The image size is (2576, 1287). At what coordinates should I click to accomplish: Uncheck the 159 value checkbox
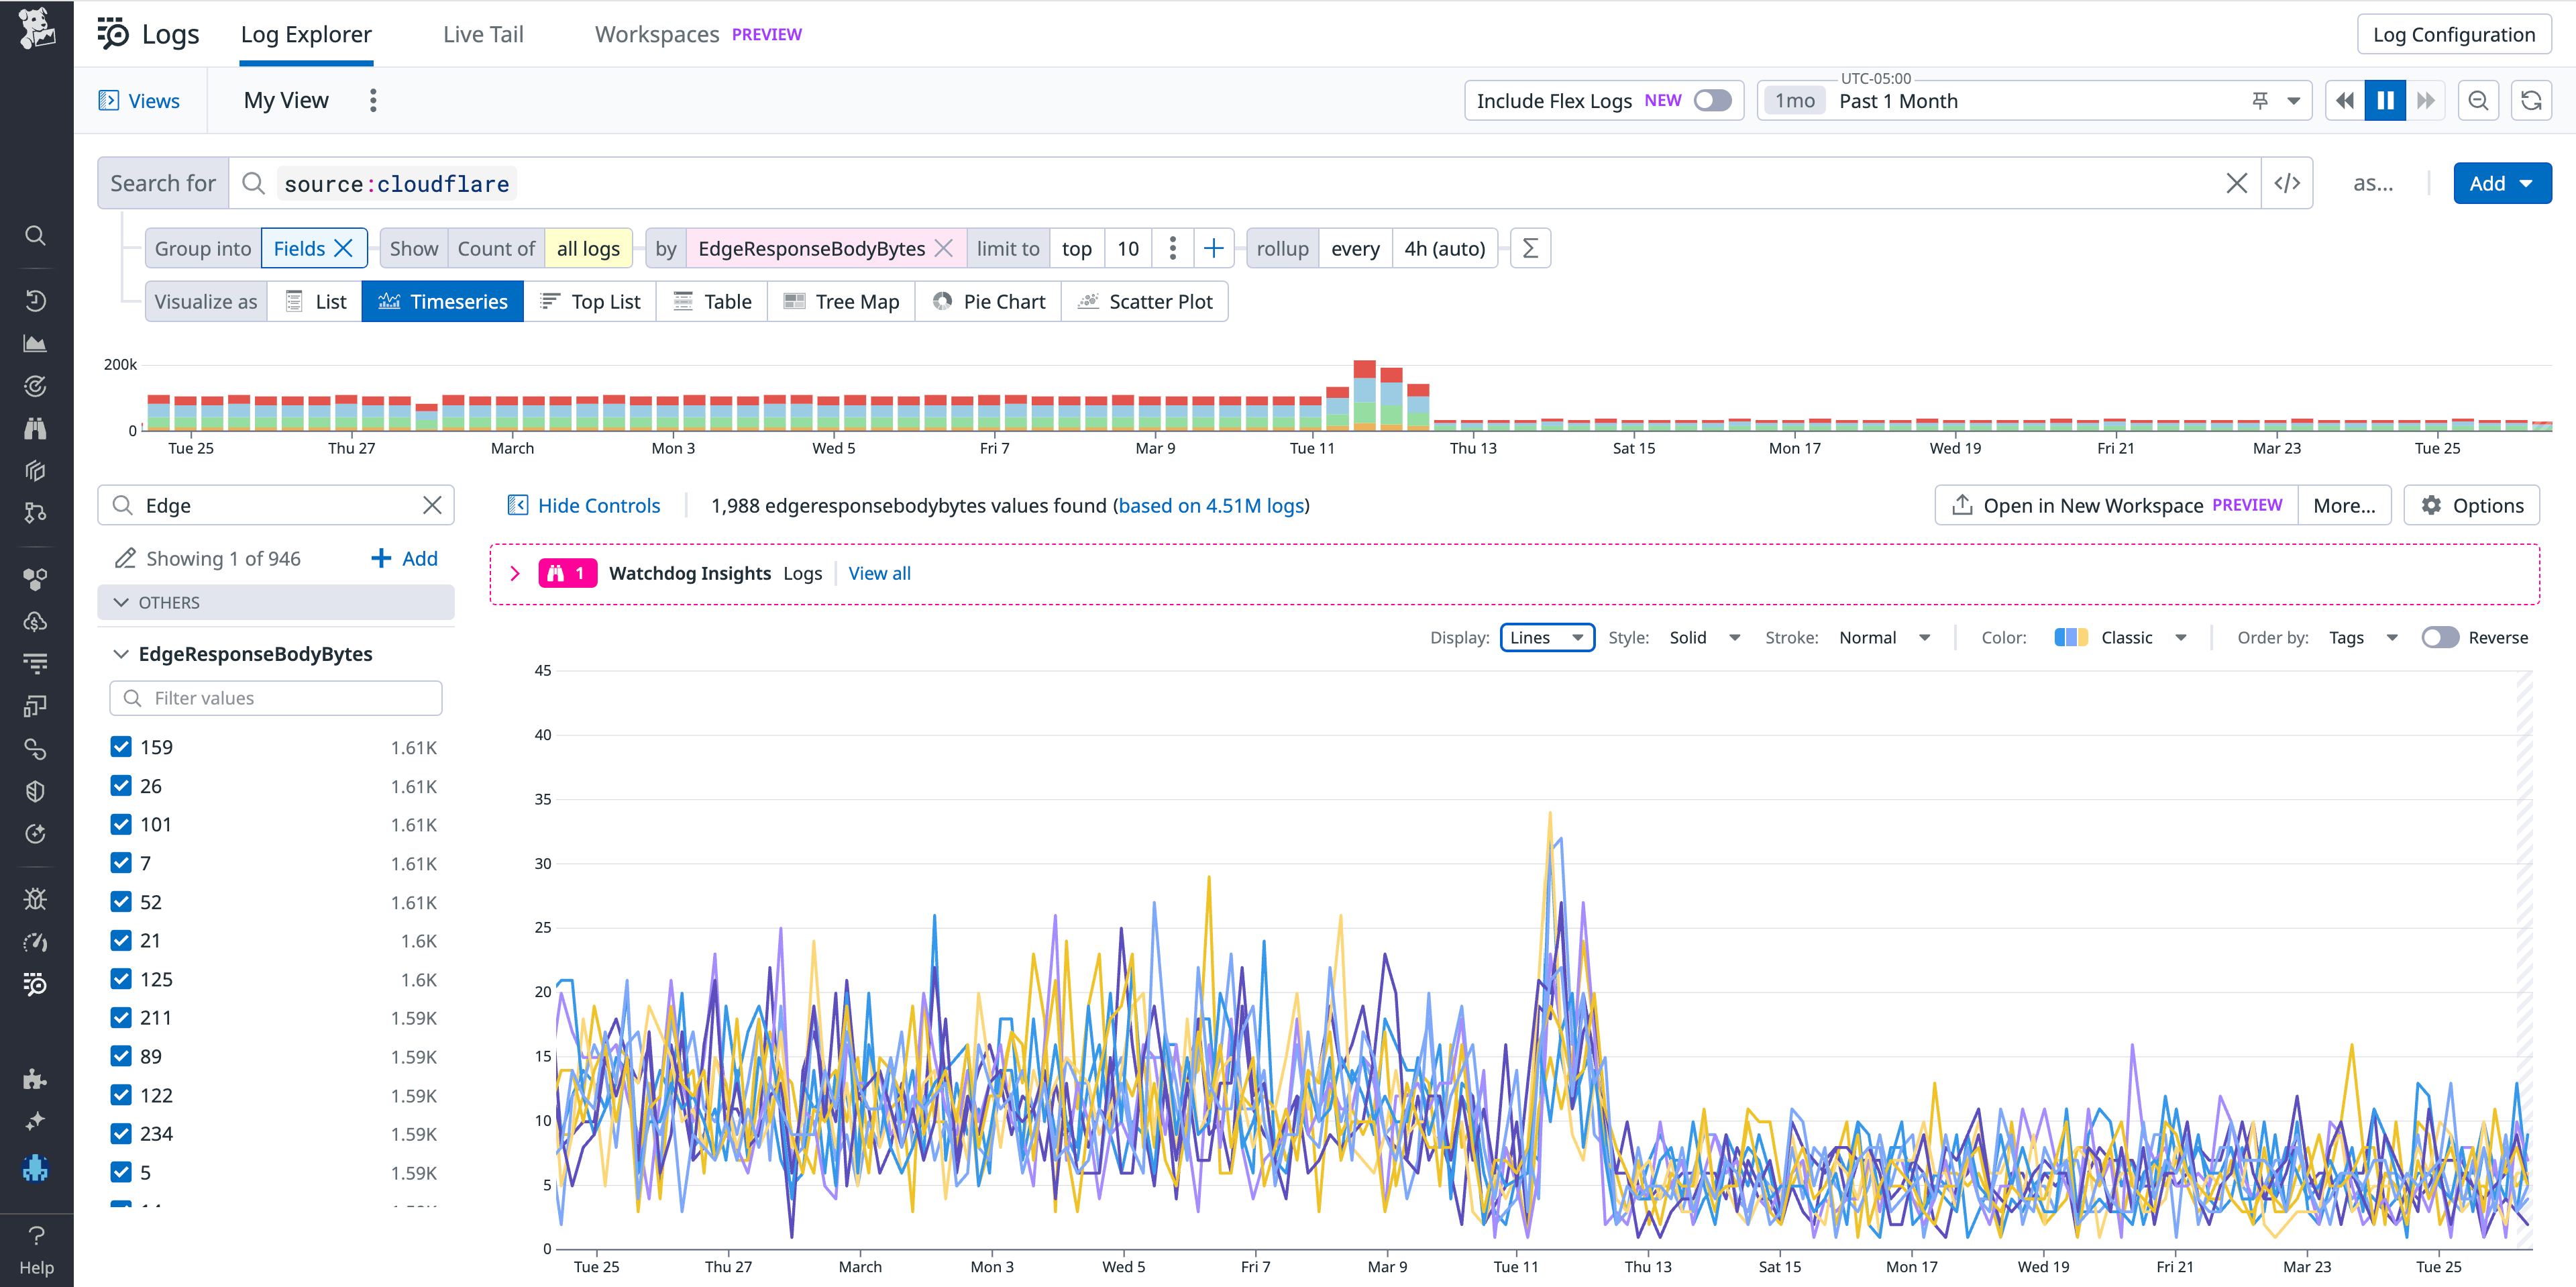[121, 746]
